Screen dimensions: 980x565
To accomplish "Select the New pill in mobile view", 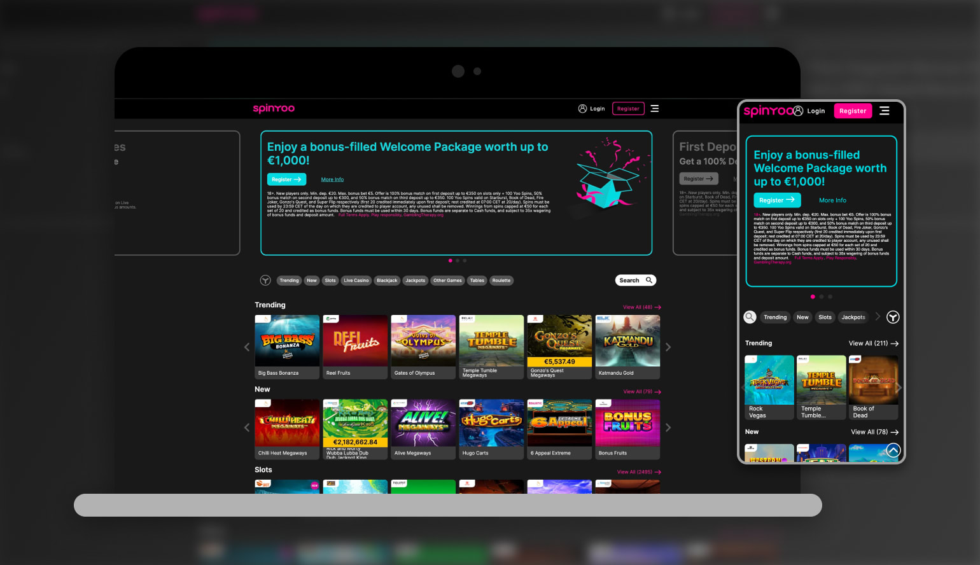I will 803,317.
